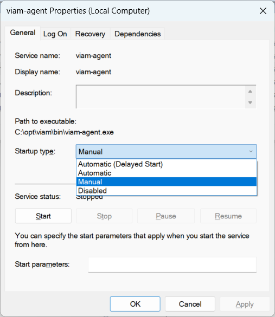Click the Startup type label
The width and height of the screenshot is (275, 317).
coord(35,151)
